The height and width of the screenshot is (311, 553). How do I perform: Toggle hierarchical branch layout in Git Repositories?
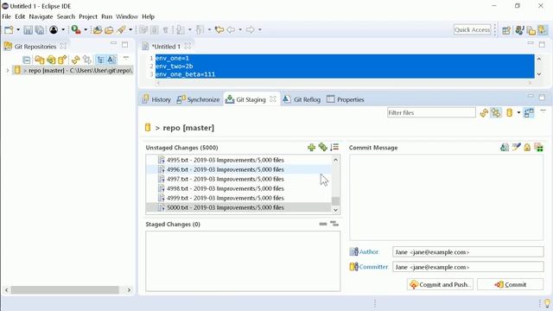[x=101, y=60]
